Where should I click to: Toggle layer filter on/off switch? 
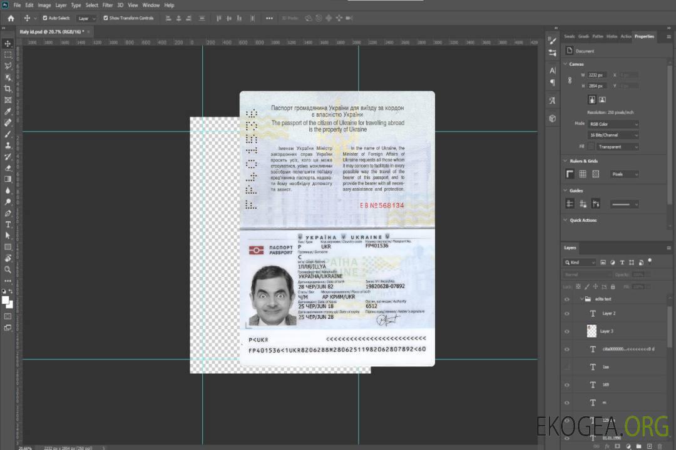(x=650, y=261)
